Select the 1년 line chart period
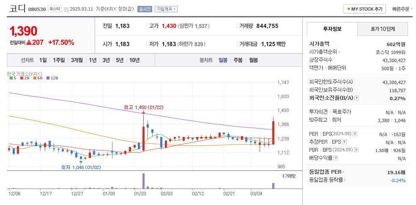 (x=93, y=60)
